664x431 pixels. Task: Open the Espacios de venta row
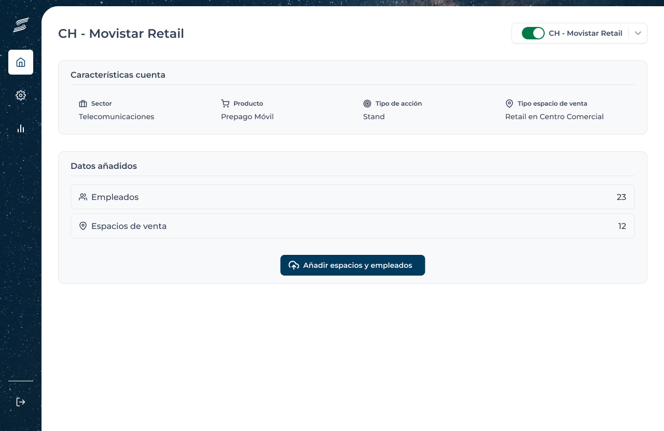click(352, 226)
